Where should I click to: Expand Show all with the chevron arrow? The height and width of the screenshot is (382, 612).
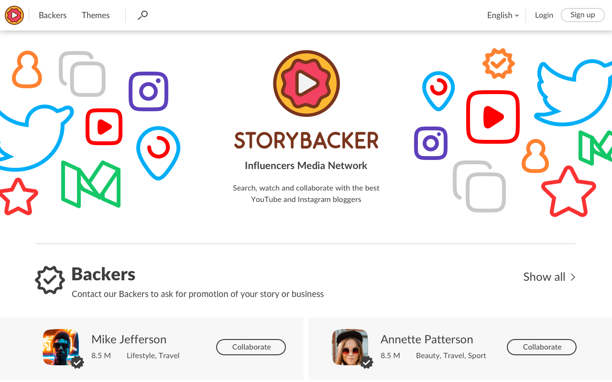(x=573, y=277)
